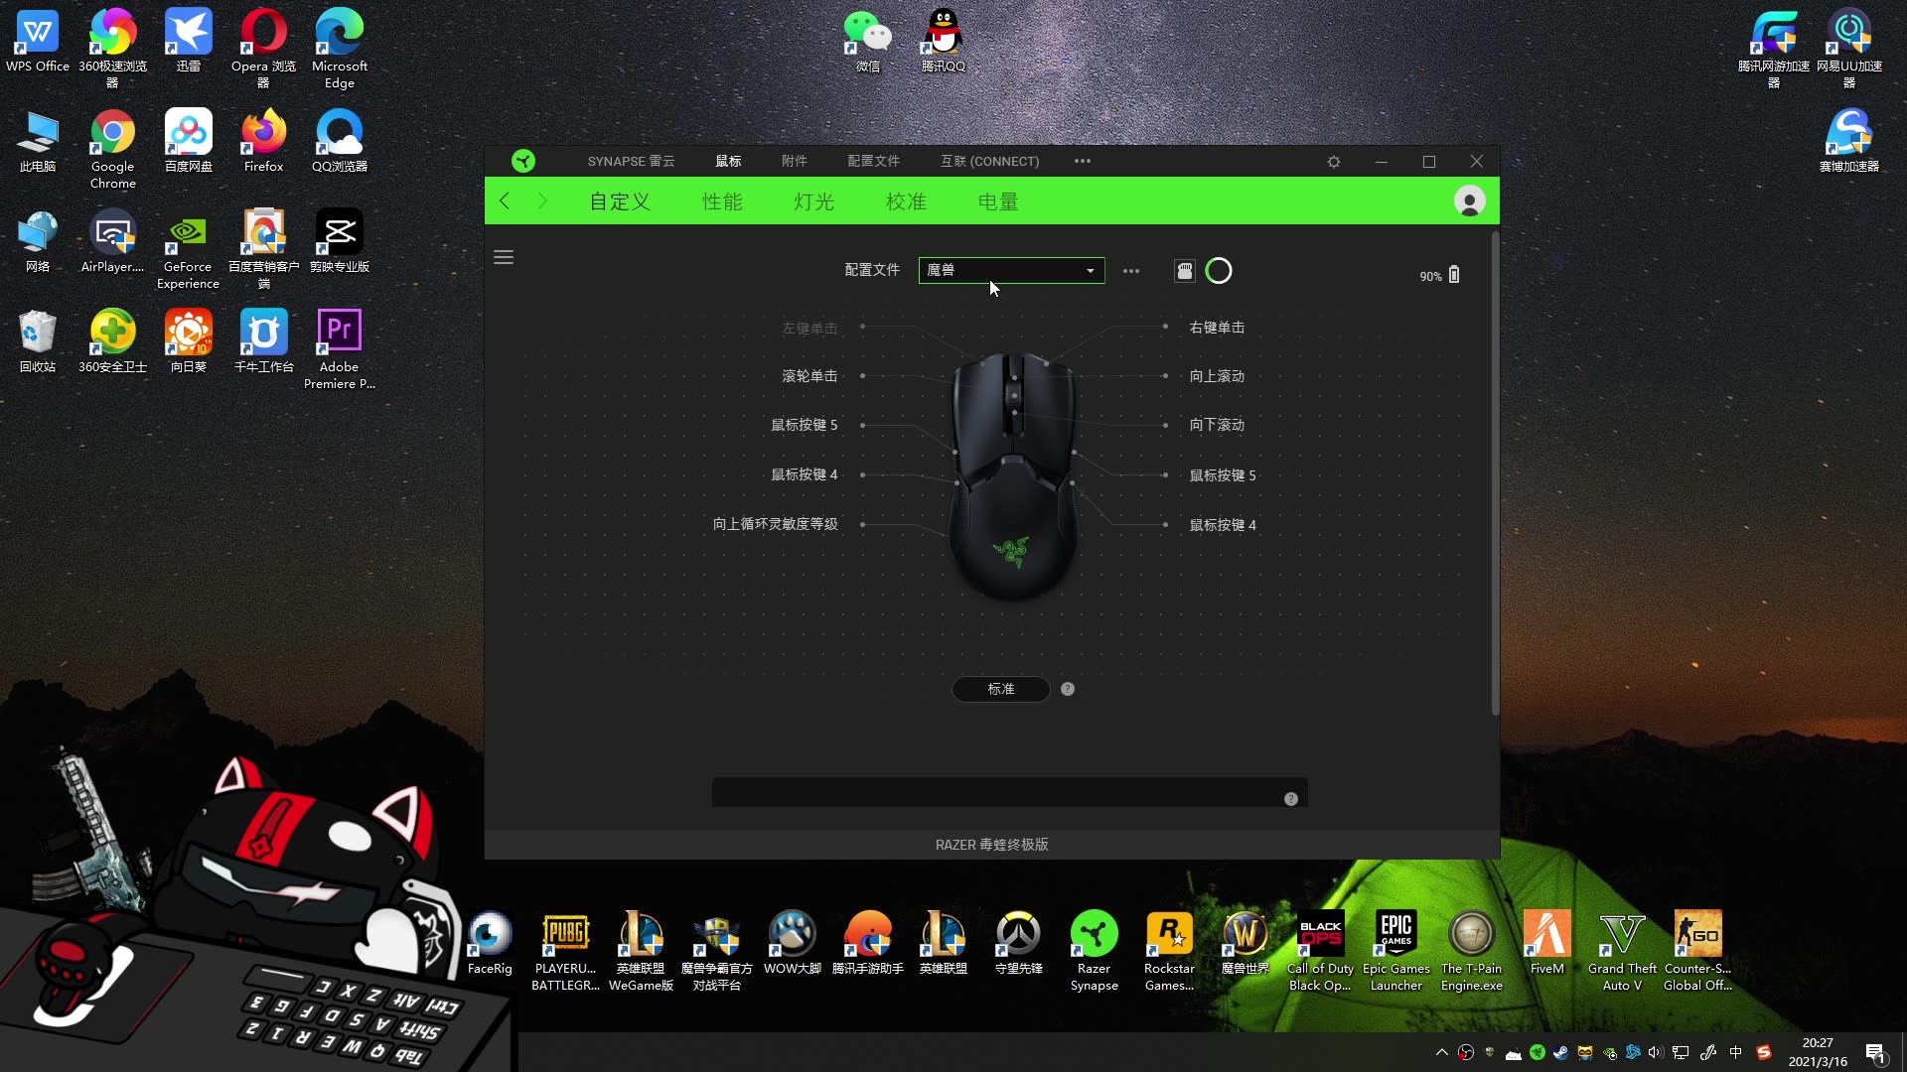Select 电量 sub-tab
The width and height of the screenshot is (1907, 1072).
coord(998,201)
